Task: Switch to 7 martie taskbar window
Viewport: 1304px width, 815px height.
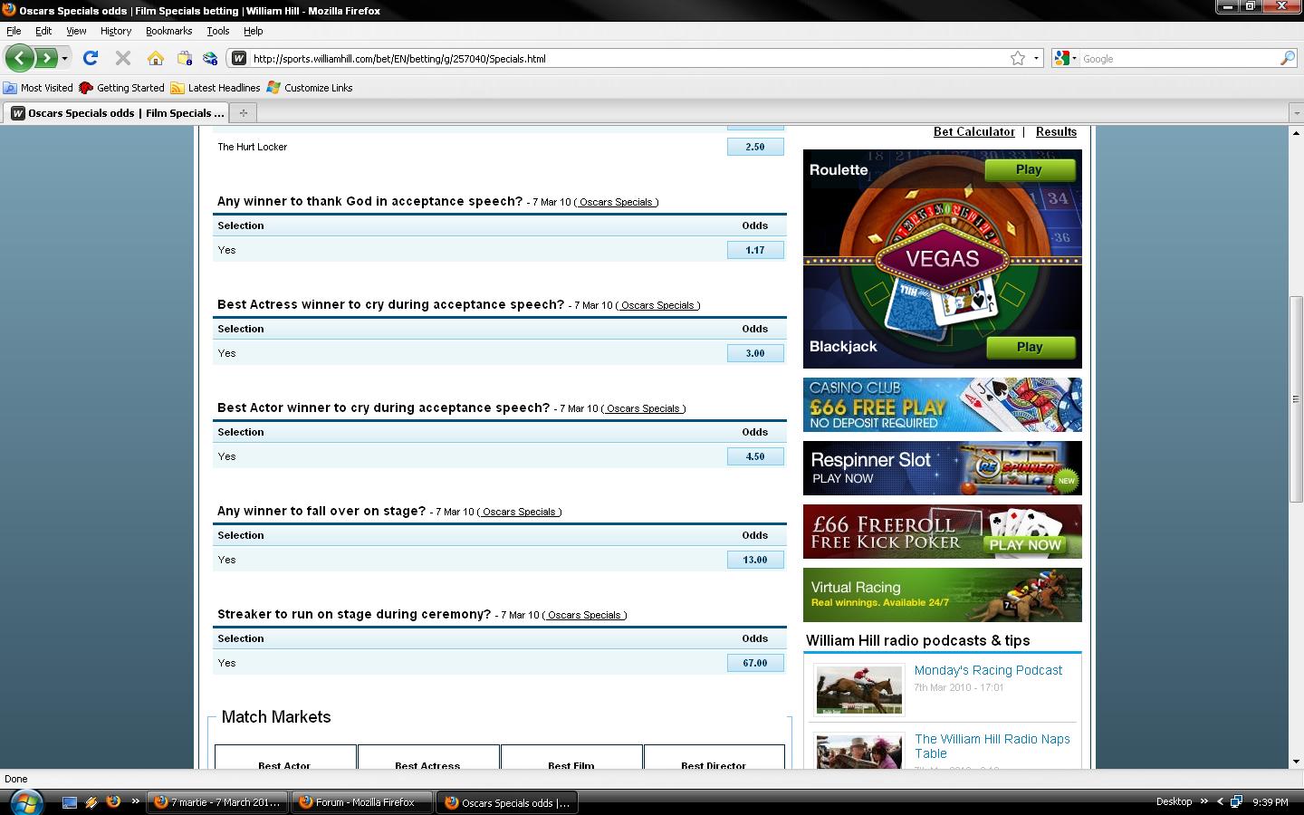Action: [x=216, y=802]
